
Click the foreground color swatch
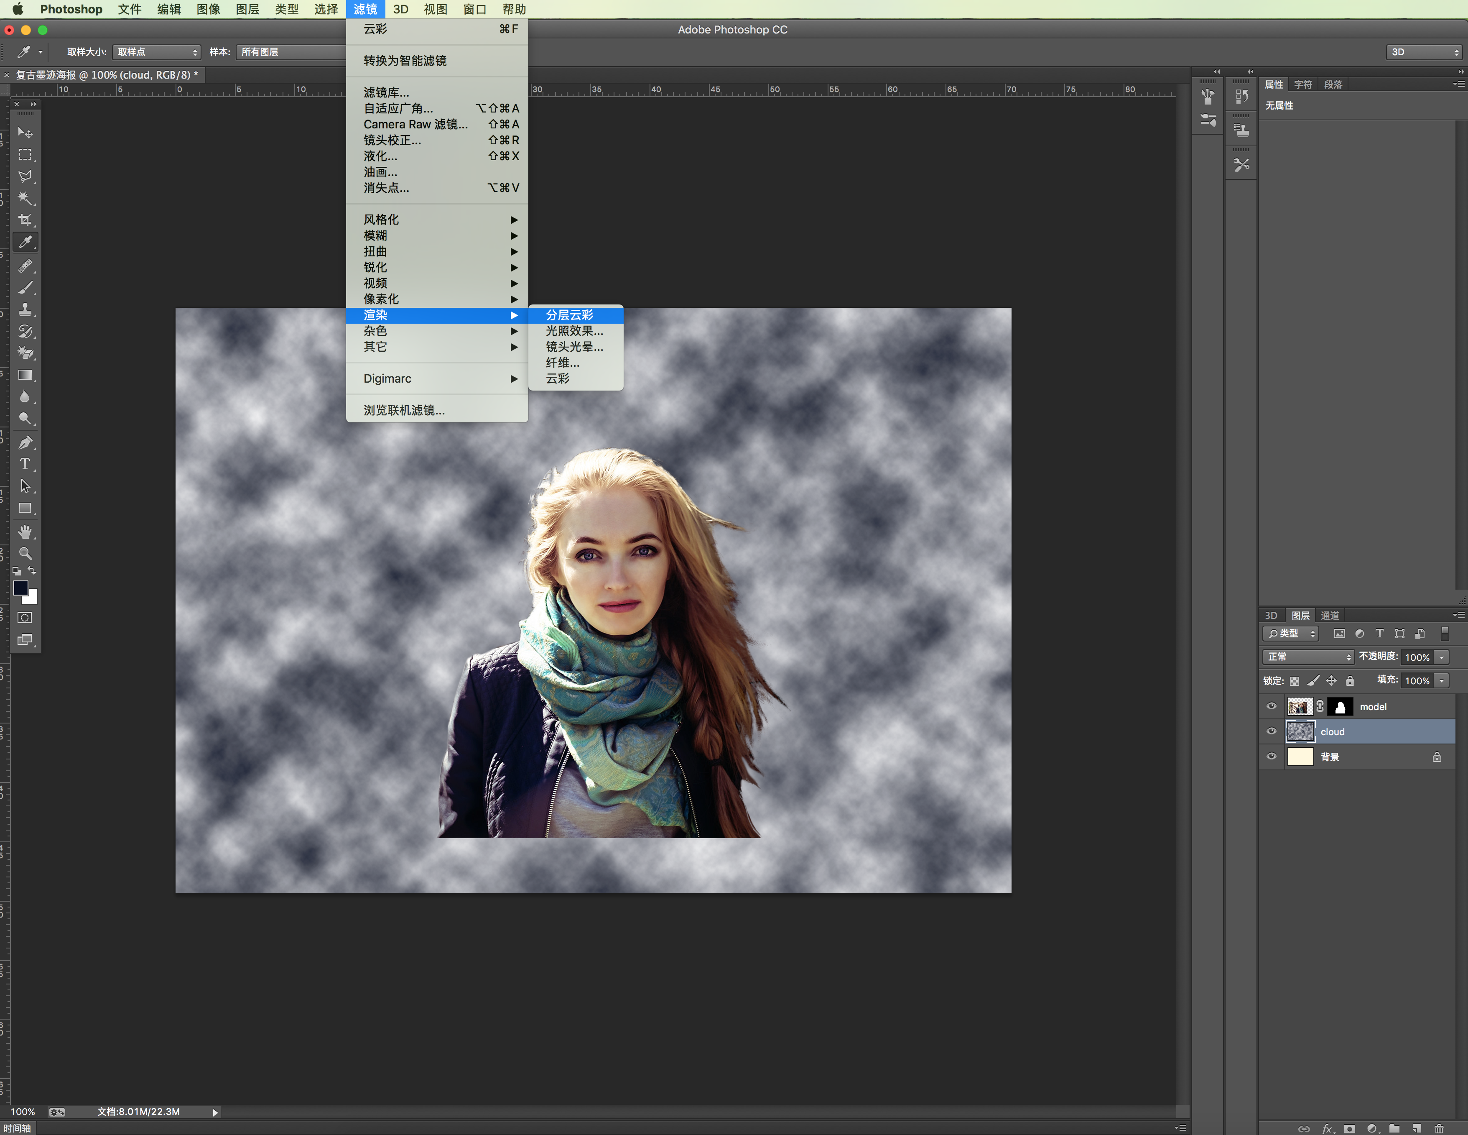click(x=20, y=588)
